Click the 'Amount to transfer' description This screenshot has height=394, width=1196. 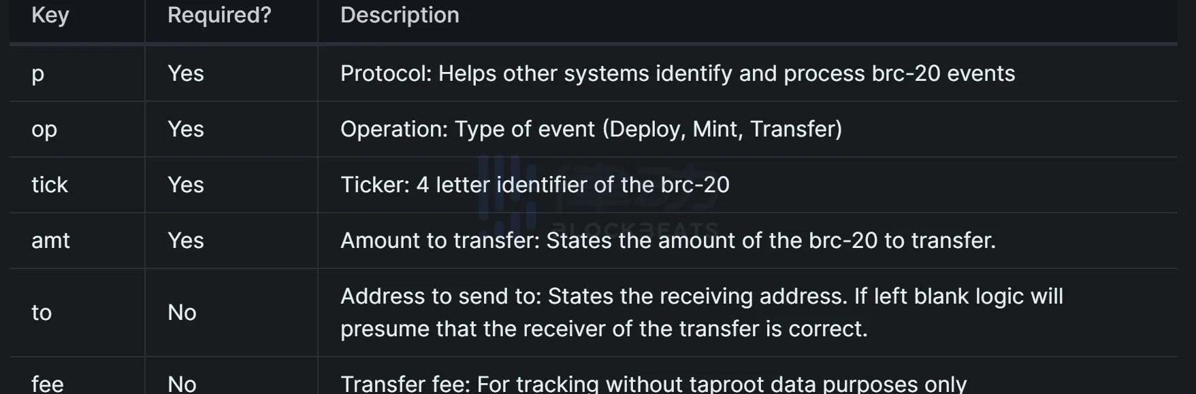668,240
